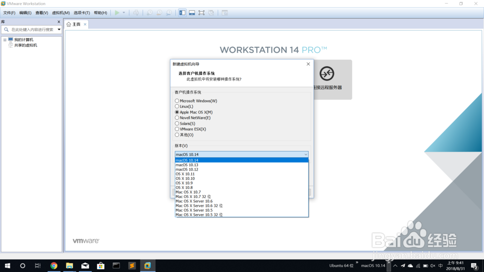Choose Mac OS X Server 10.6 32 位
484x272 pixels.
[x=242, y=205]
